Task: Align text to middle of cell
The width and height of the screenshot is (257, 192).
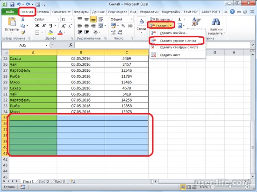Action: pyautogui.click(x=86, y=19)
